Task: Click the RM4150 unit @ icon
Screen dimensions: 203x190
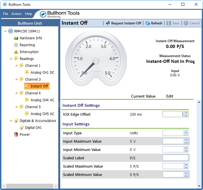Action: point(11,31)
